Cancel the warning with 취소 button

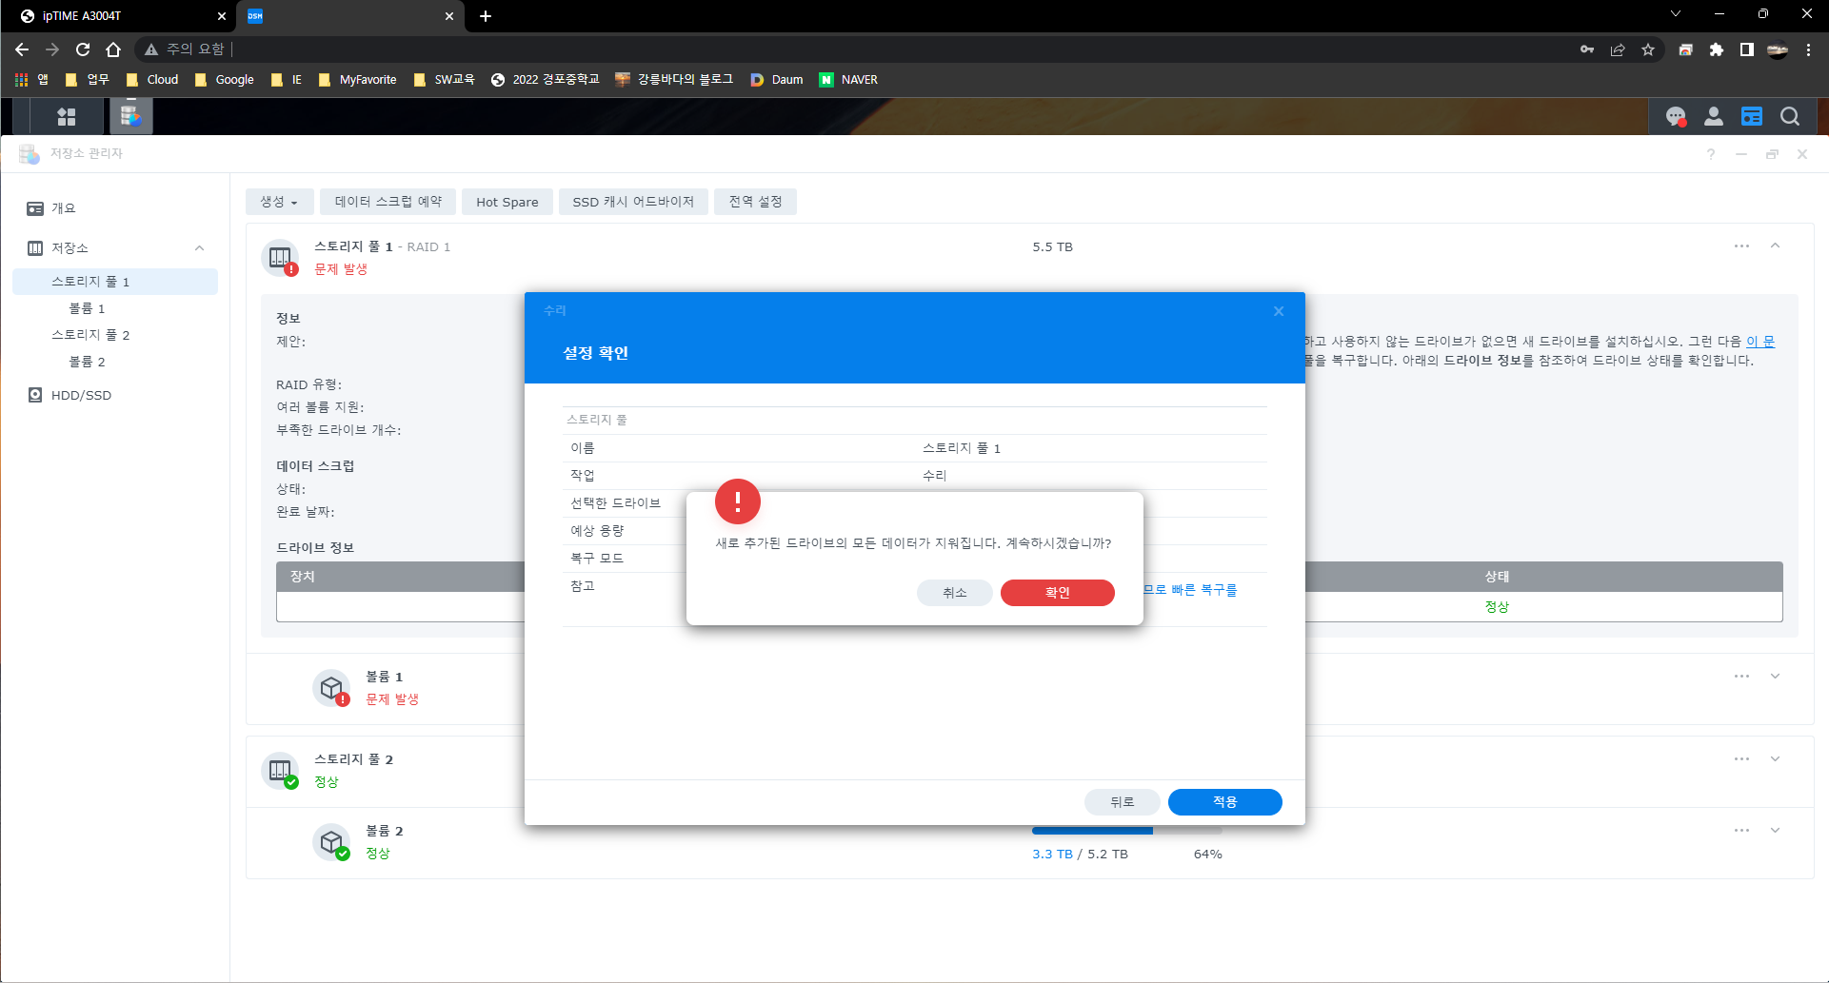click(954, 592)
